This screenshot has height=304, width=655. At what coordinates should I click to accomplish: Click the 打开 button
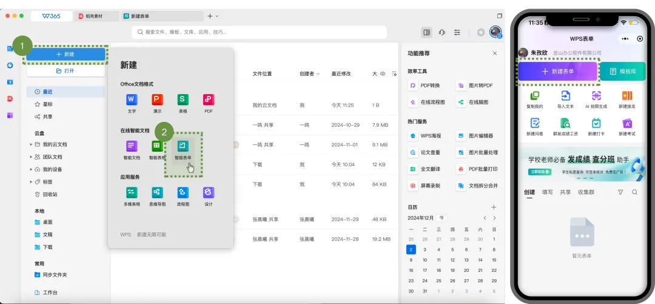pyautogui.click(x=65, y=71)
